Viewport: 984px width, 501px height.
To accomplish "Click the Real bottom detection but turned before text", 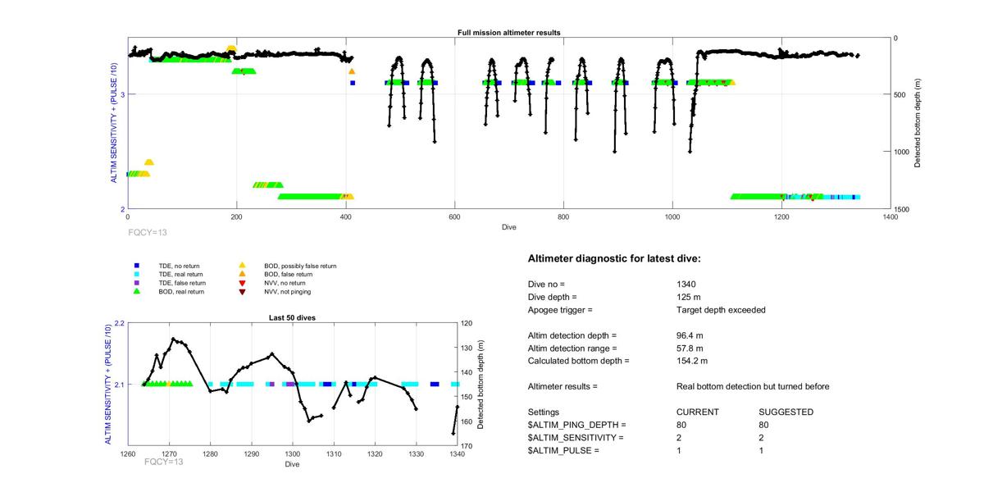I will pyautogui.click(x=753, y=386).
